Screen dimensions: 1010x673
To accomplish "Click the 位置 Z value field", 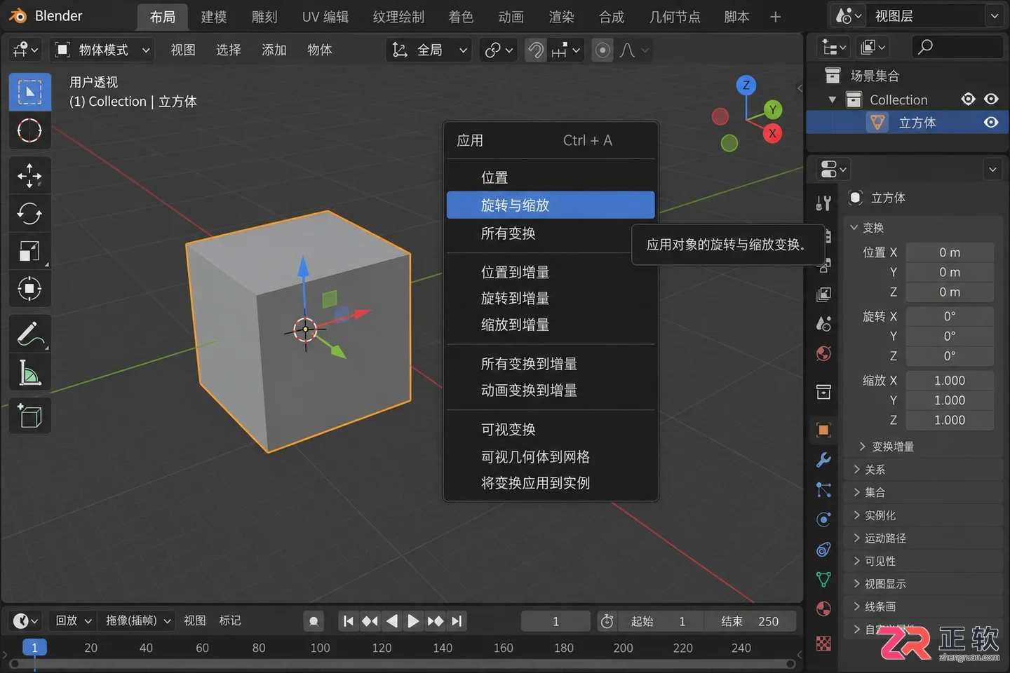I will 950,292.
